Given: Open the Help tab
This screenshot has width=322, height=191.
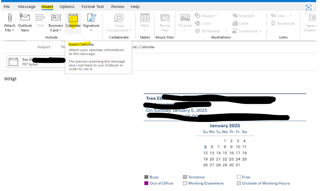Looking at the screenshot, I should pos(135,6).
